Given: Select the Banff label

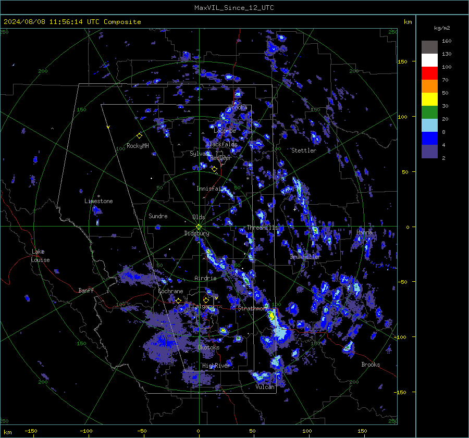Looking at the screenshot, I should (86, 290).
